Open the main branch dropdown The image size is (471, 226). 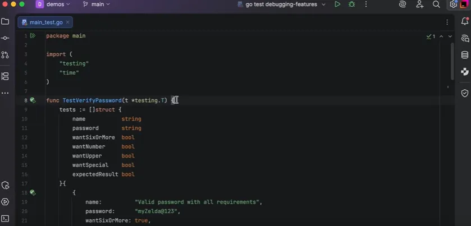pos(97,4)
